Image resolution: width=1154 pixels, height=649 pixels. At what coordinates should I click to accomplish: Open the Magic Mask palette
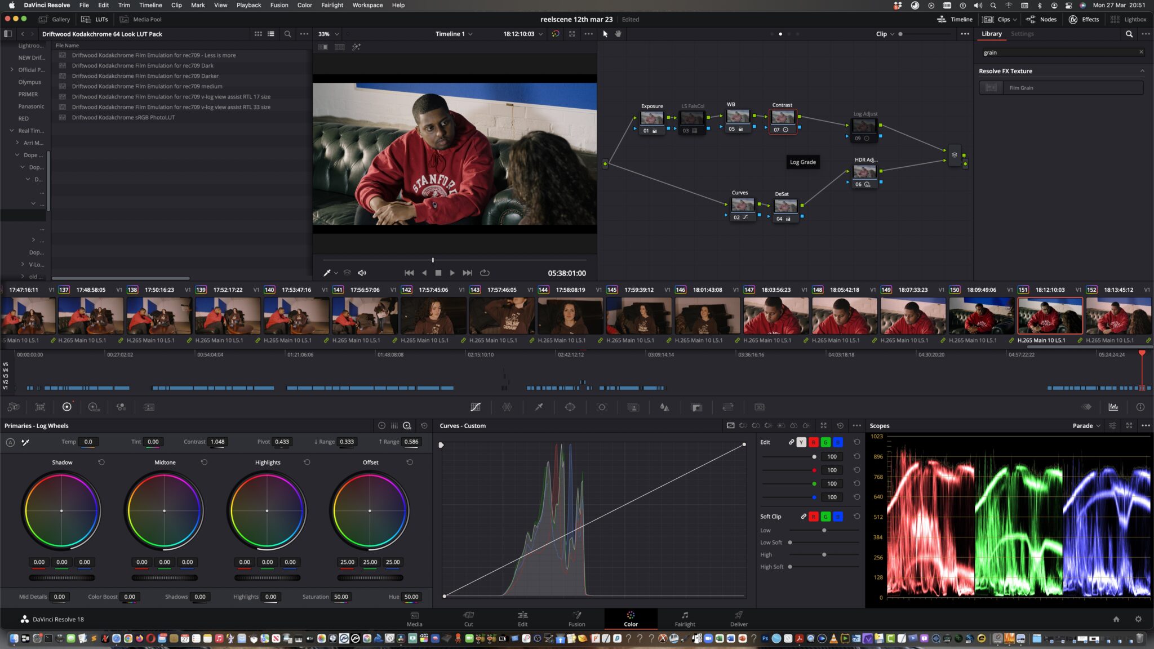[633, 407]
